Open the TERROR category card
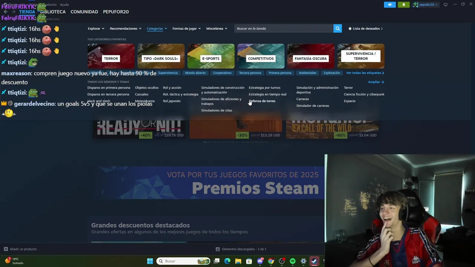Viewport: 475px width, 267px height. [x=111, y=56]
